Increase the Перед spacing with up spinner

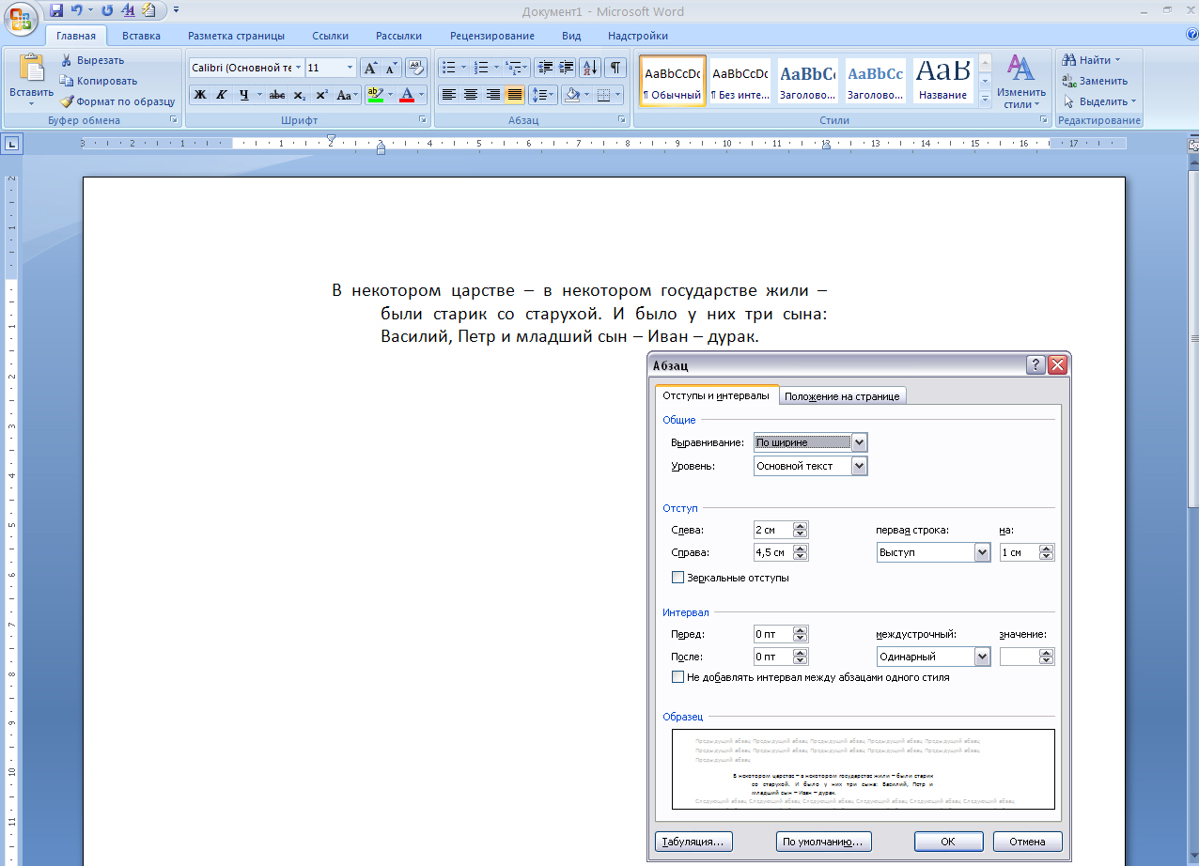801,630
